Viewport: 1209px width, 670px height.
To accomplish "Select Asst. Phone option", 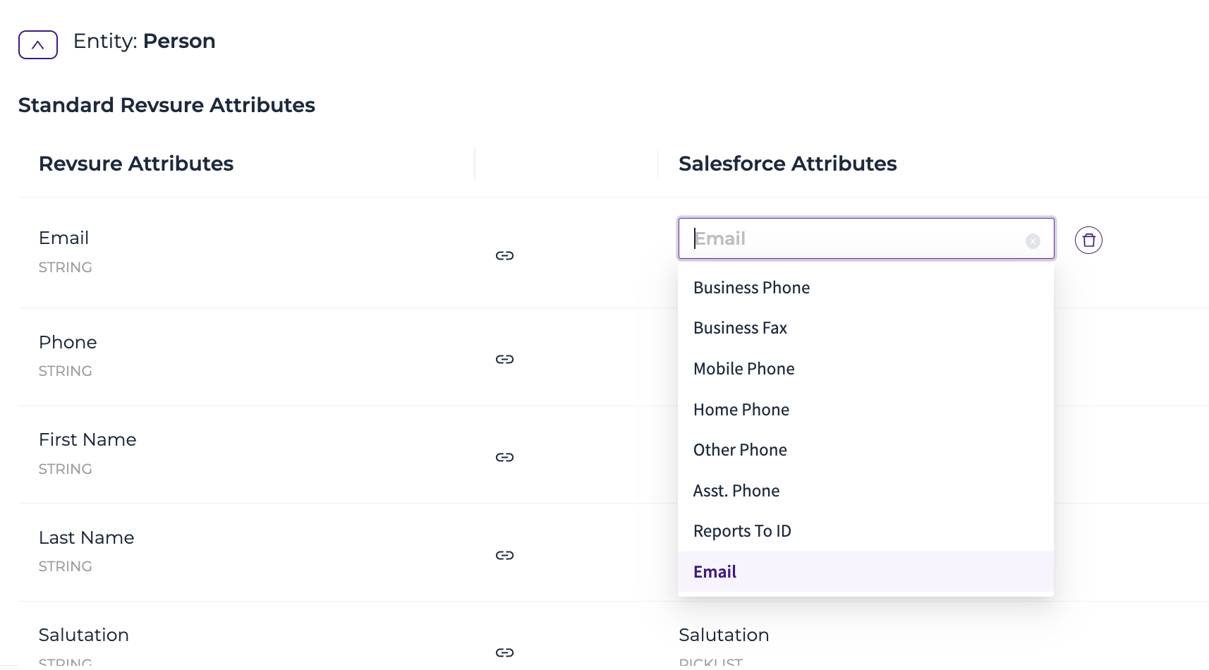I will pyautogui.click(x=865, y=491).
